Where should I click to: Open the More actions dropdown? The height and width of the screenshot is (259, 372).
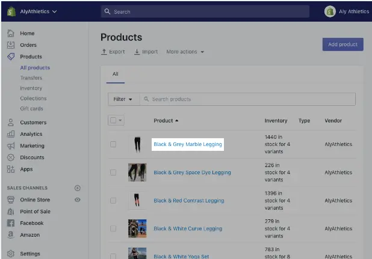(185, 52)
